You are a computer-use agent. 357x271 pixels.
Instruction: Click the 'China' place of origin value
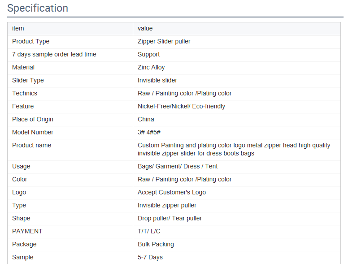pyautogui.click(x=146, y=119)
